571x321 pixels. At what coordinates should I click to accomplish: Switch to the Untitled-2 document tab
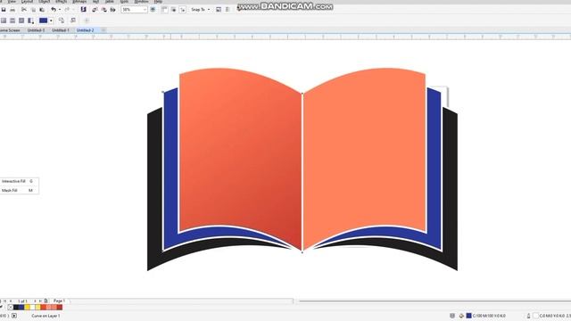point(86,30)
